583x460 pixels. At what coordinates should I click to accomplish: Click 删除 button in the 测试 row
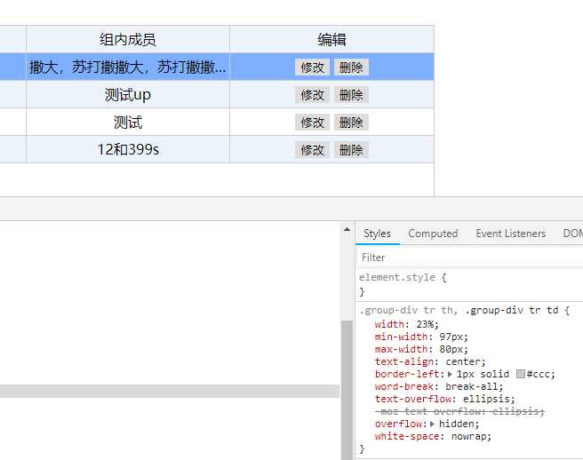coord(351,123)
